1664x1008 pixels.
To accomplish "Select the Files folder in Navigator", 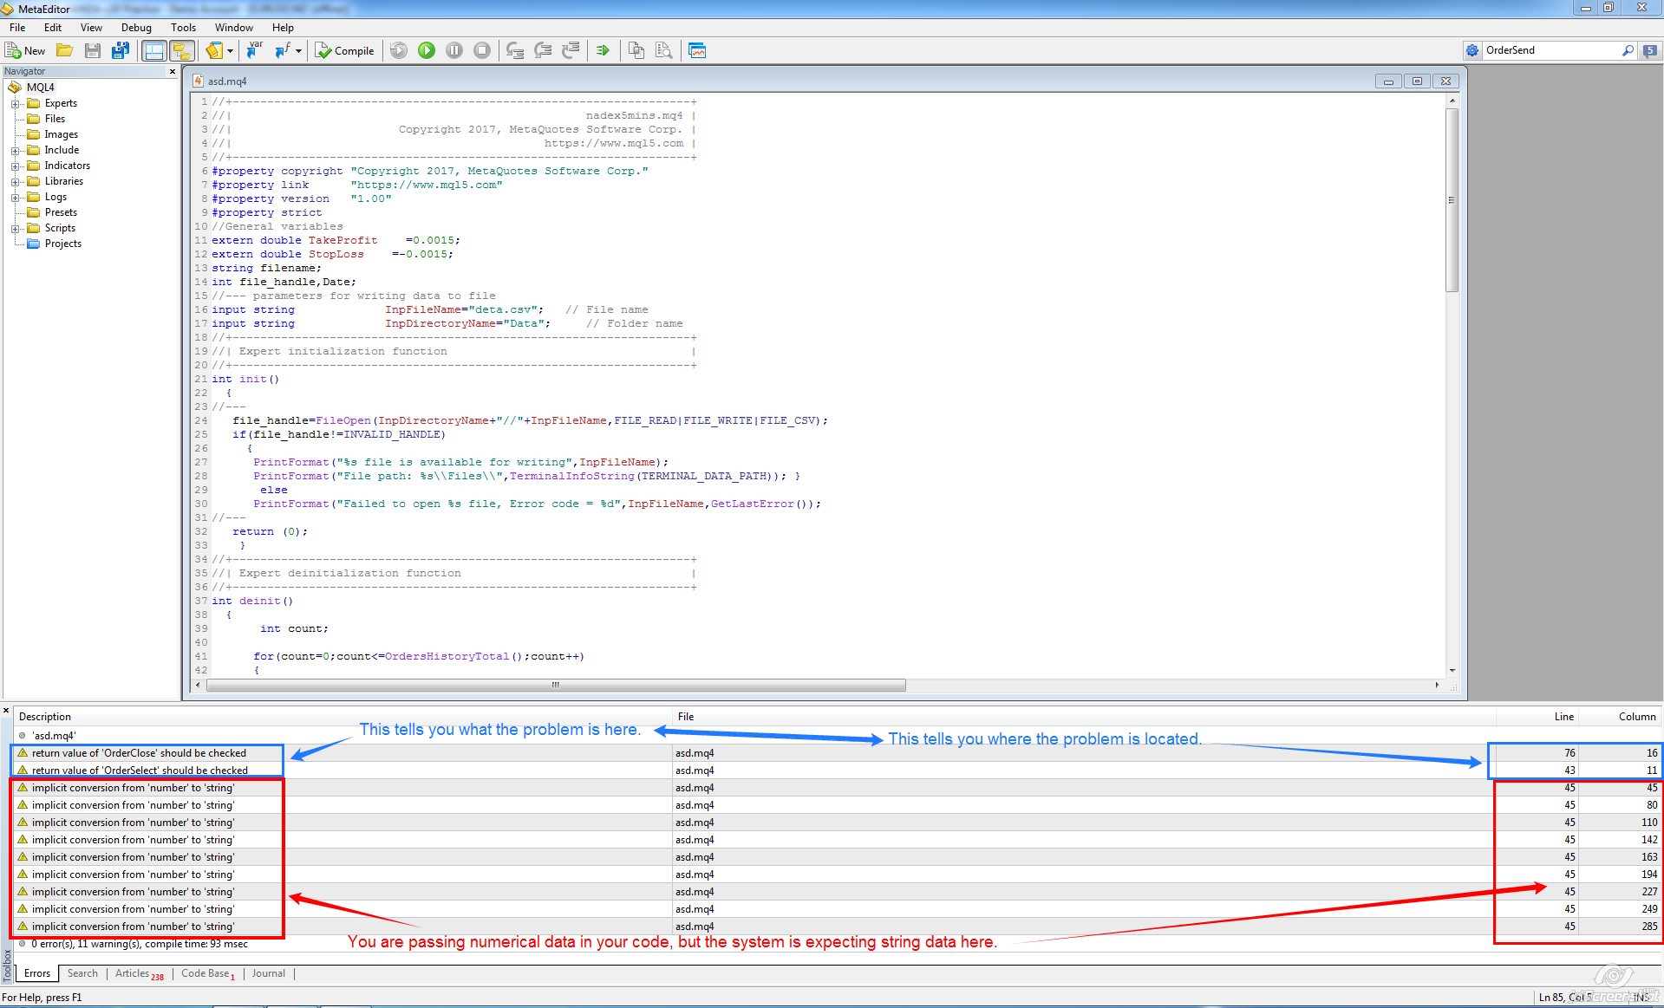I will point(55,119).
